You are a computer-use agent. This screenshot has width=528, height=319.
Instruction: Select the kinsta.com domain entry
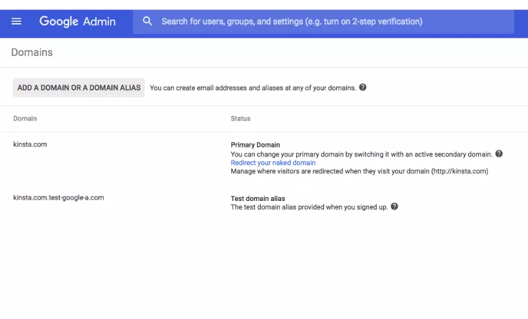(30, 144)
